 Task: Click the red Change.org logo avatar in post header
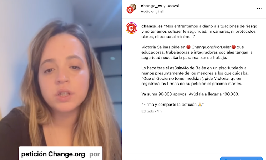(x=130, y=10)
